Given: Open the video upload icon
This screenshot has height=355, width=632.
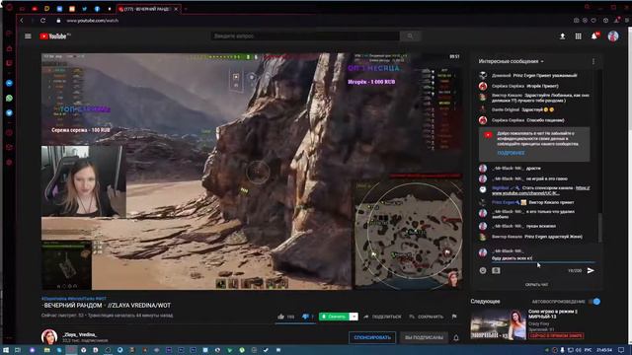Looking at the screenshot, I should 562,36.
